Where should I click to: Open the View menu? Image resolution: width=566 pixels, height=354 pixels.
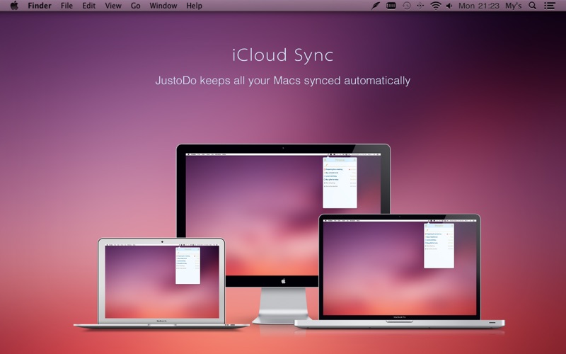point(112,6)
